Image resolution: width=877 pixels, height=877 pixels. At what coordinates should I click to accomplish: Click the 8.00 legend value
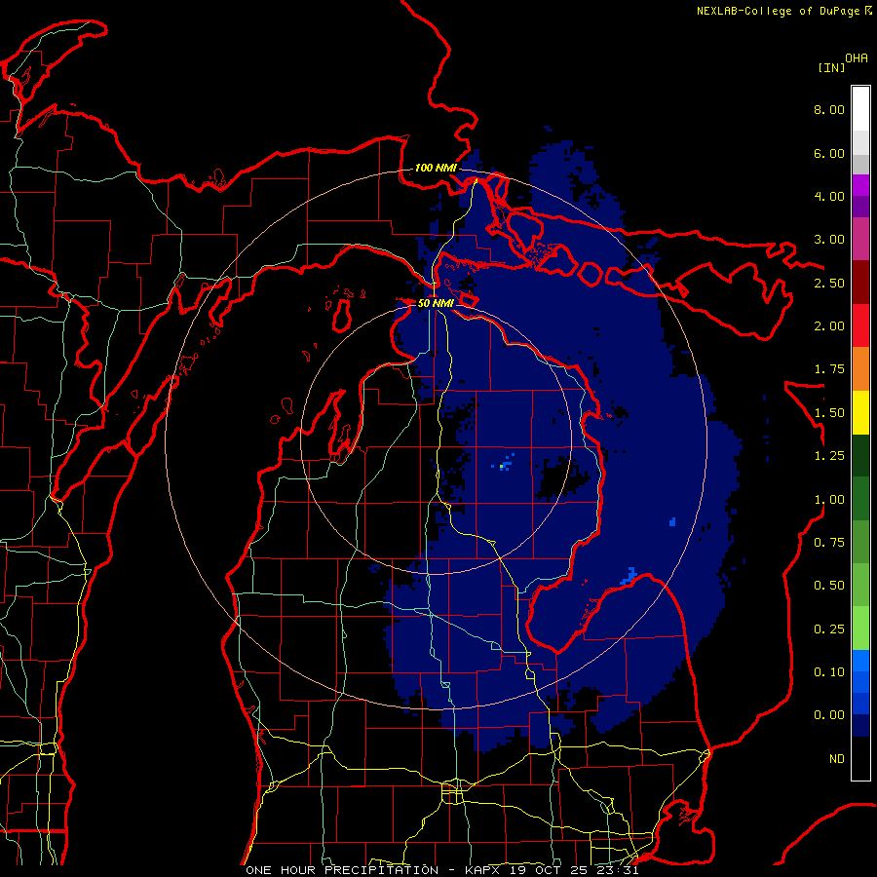click(829, 109)
